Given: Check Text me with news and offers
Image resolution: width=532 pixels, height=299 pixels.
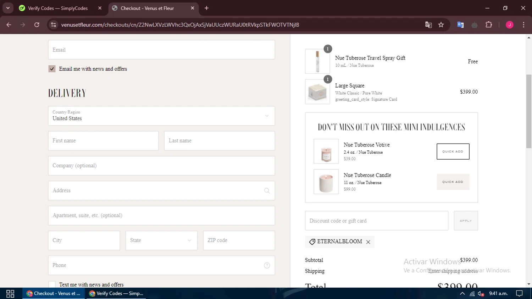Looking at the screenshot, I should pyautogui.click(x=52, y=284).
